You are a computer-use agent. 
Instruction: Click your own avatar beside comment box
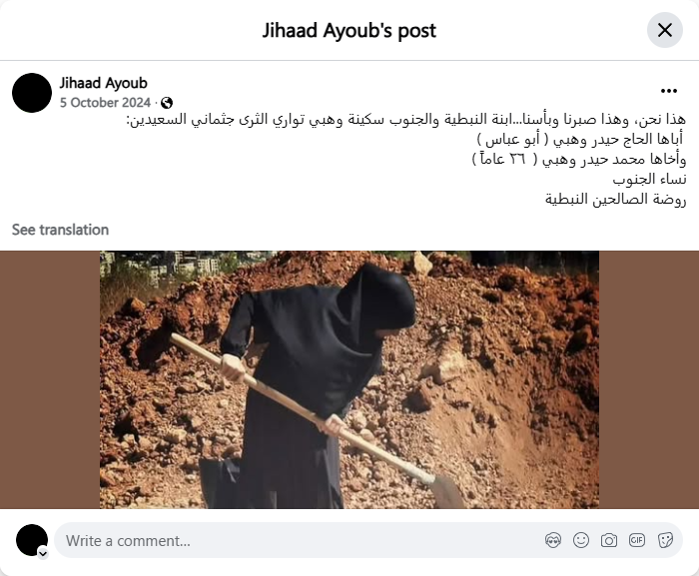pyautogui.click(x=32, y=540)
